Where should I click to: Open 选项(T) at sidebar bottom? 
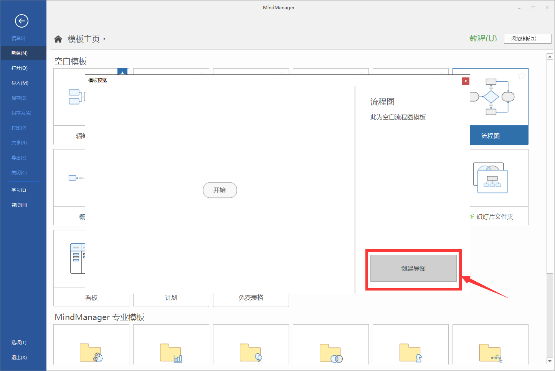point(19,343)
